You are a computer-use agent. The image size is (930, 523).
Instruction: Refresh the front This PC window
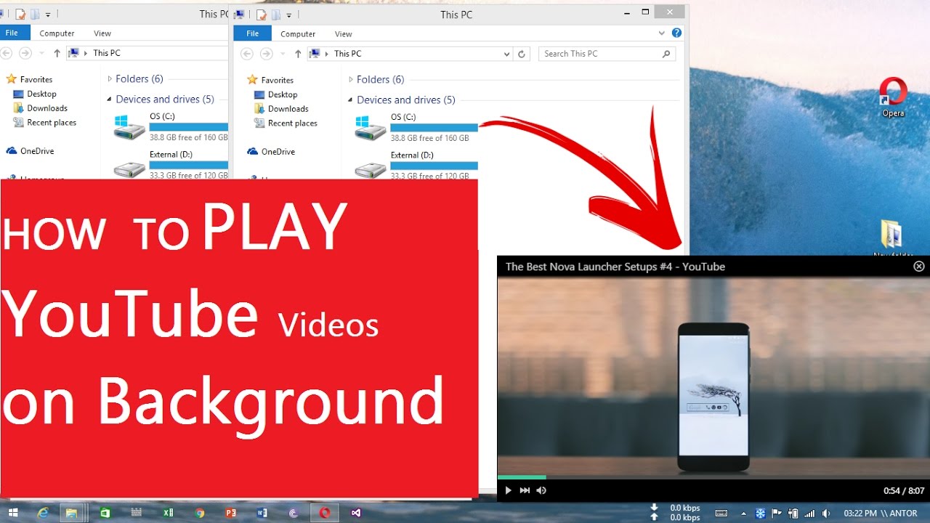click(521, 54)
